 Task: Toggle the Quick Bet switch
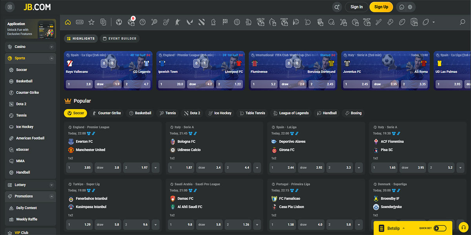click(x=440, y=228)
